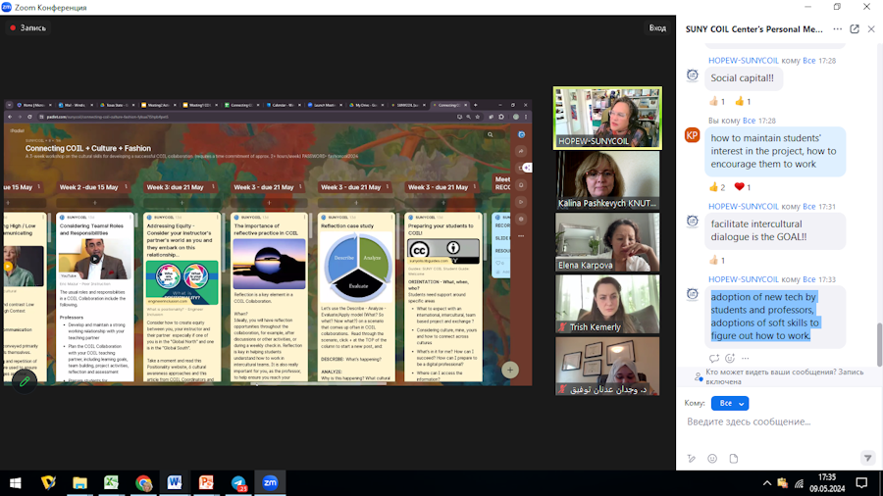
Task: Select Elena Karpova video thumbnail
Action: (607, 242)
